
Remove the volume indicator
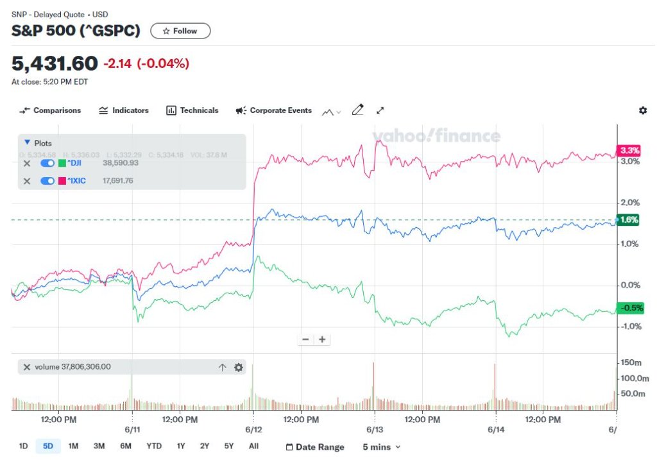(x=27, y=368)
